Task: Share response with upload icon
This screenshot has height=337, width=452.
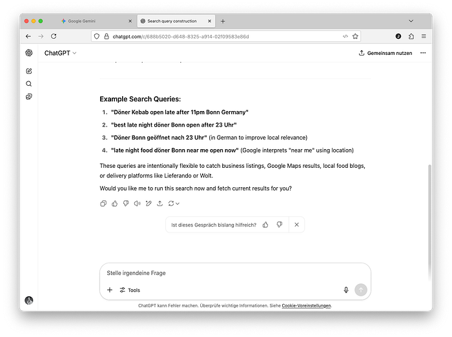Action: [x=159, y=203]
